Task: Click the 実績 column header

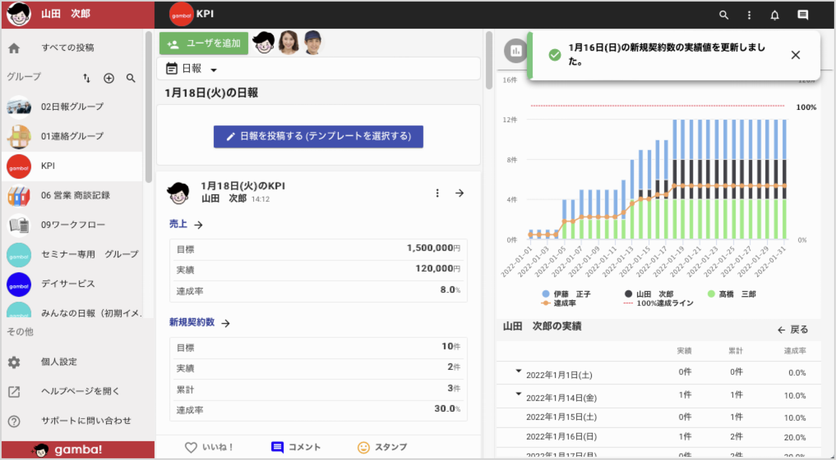Action: [x=684, y=351]
